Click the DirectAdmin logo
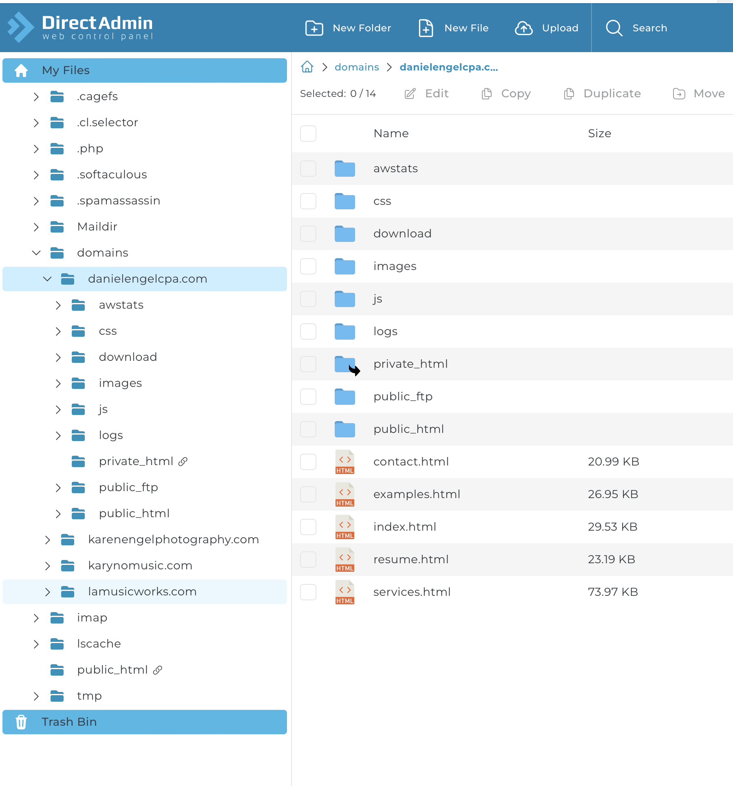 pos(80,27)
